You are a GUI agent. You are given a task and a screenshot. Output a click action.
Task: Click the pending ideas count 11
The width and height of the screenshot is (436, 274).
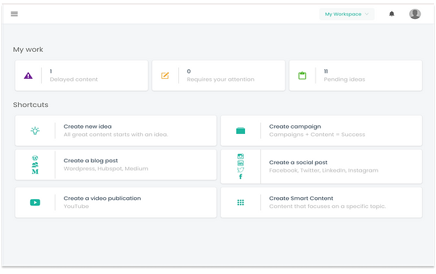pyautogui.click(x=326, y=71)
